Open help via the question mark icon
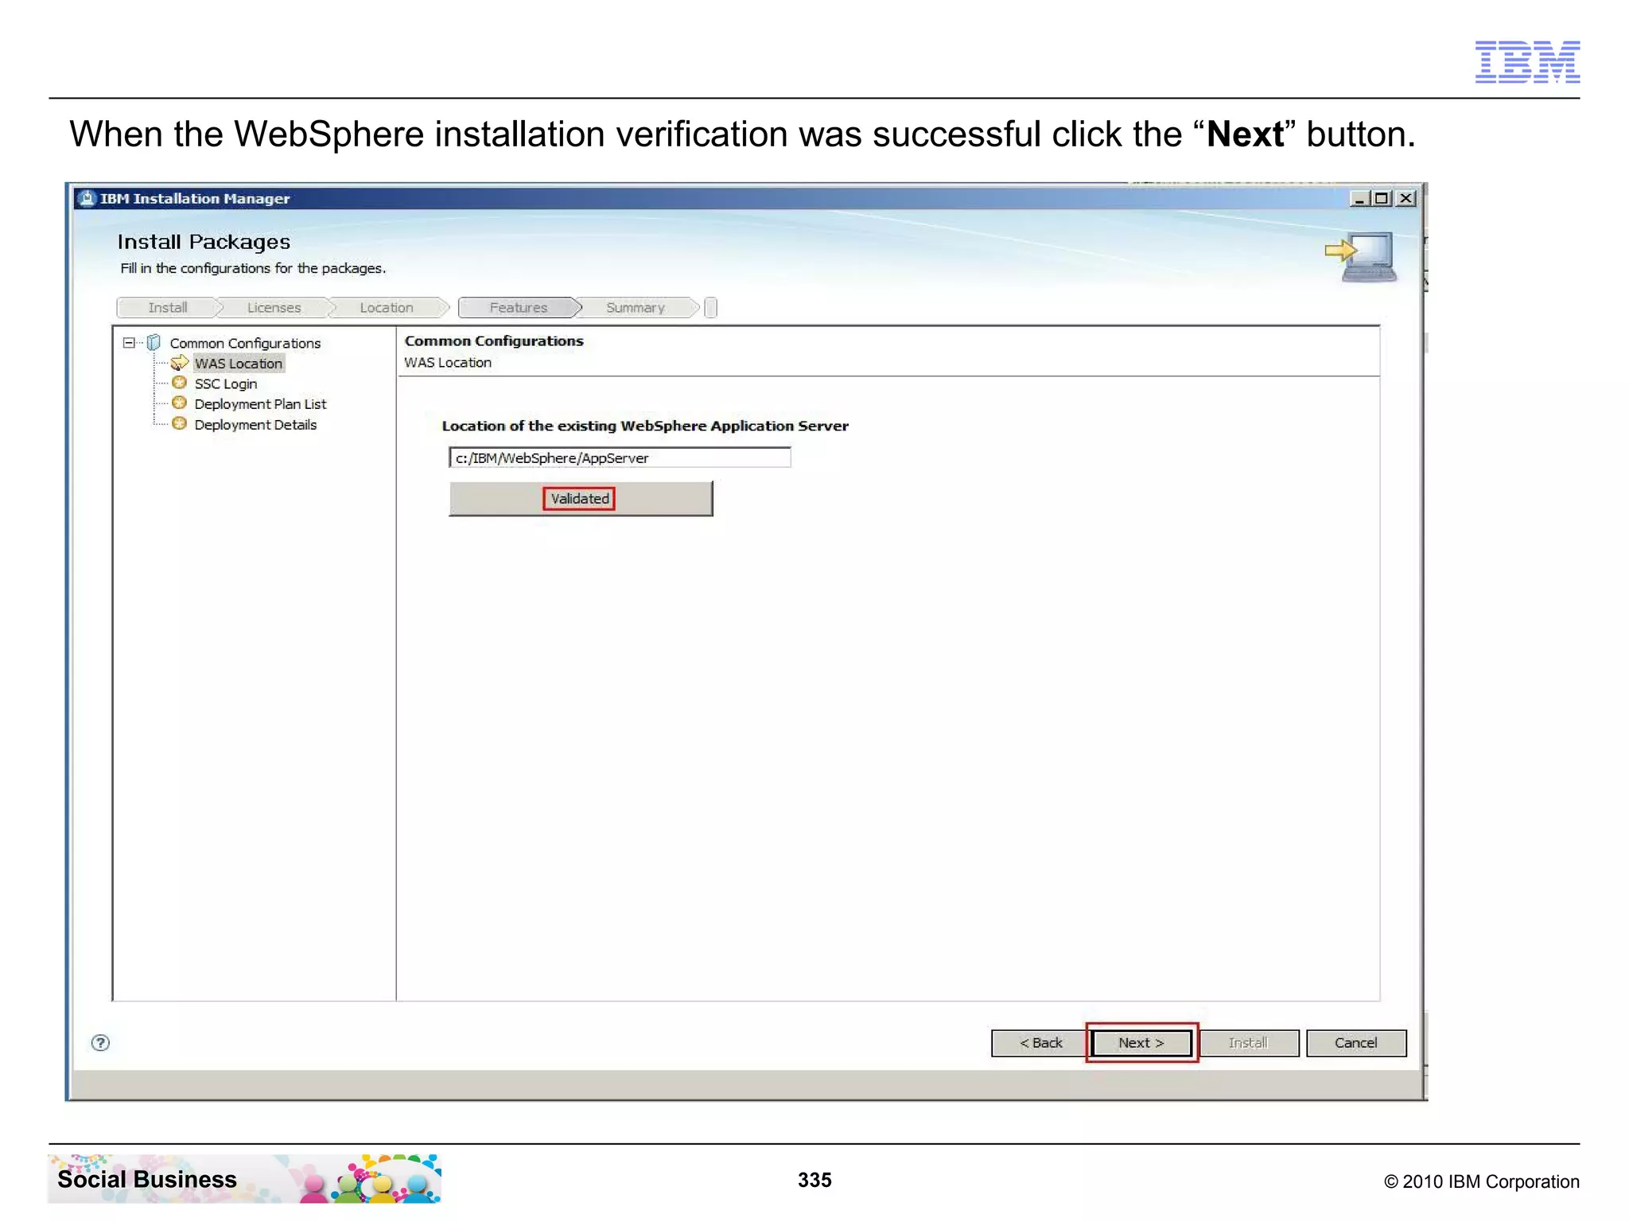Screen dimensions: 1629x1222 [x=101, y=1043]
